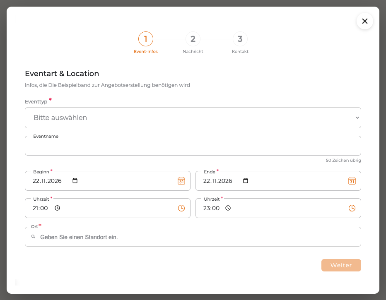Click the Nachricht step label
Image resolution: width=386 pixels, height=300 pixels.
pos(193,51)
